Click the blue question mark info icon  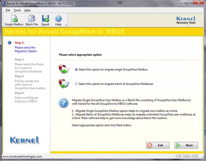63,103
